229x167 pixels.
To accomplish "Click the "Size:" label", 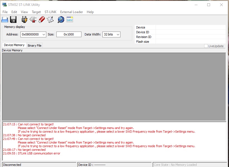I will pos(51,35).
